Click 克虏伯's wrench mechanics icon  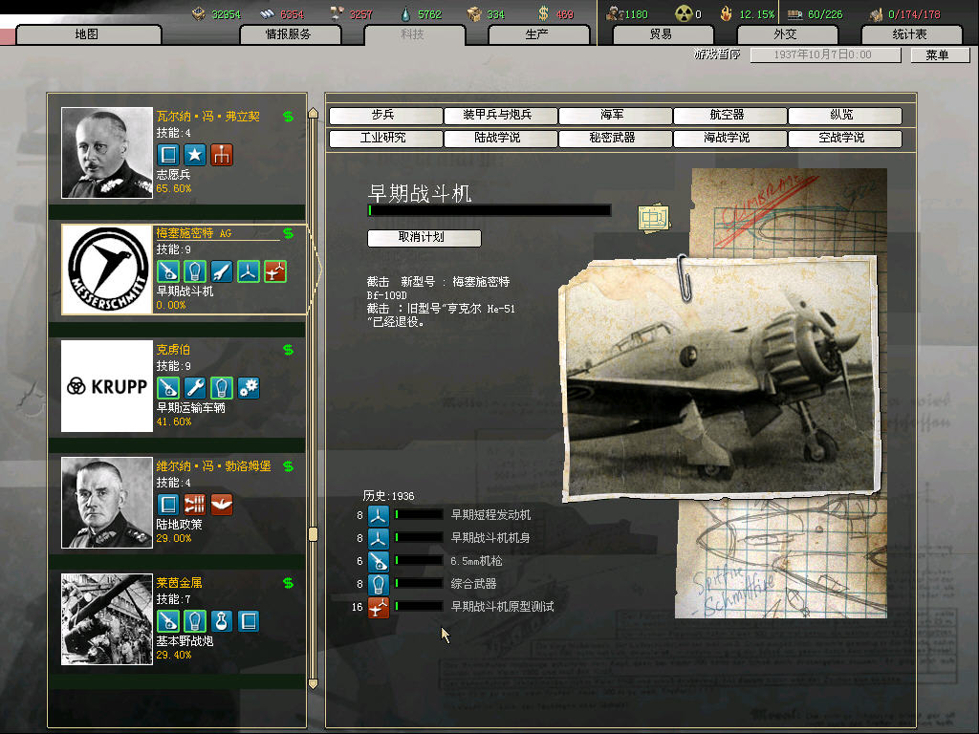pos(195,388)
